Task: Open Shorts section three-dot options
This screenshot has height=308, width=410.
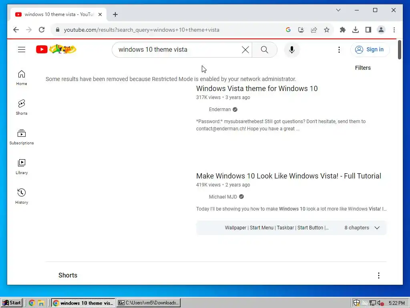Action: click(x=379, y=275)
